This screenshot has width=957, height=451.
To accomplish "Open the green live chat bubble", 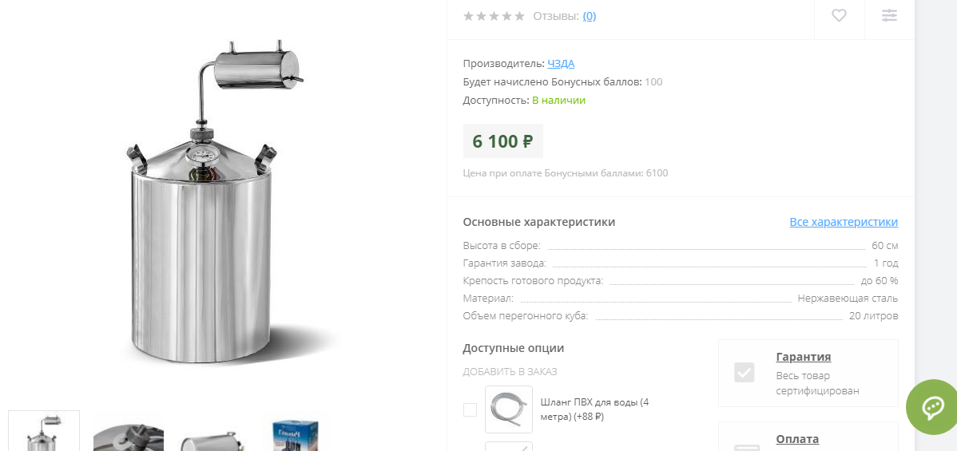I will [x=932, y=407].
